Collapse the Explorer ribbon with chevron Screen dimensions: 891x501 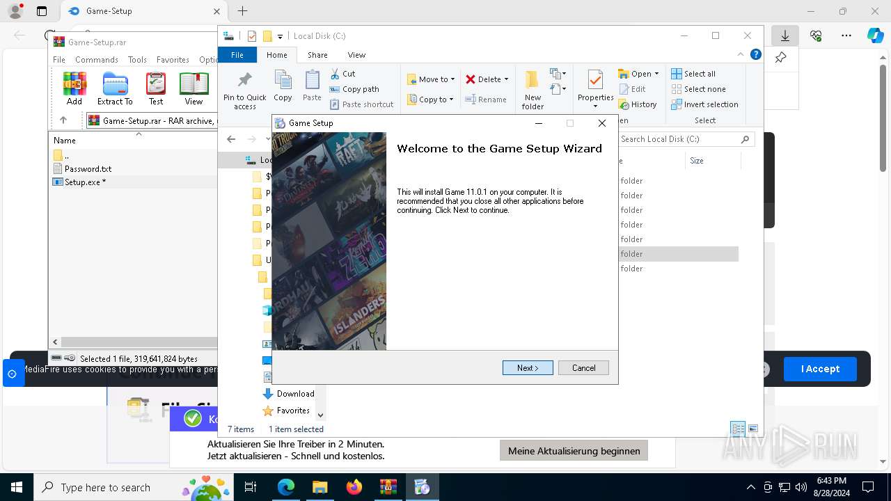click(741, 54)
